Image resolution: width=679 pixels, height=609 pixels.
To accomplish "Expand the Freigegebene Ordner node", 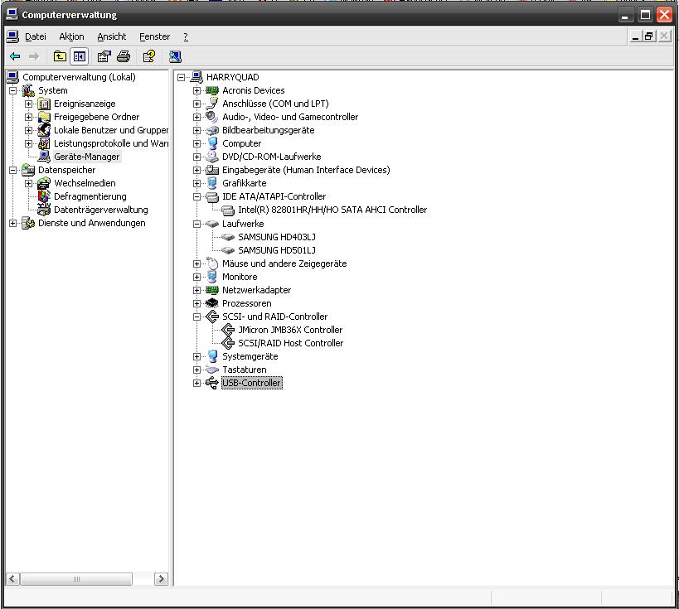I will tap(28, 117).
